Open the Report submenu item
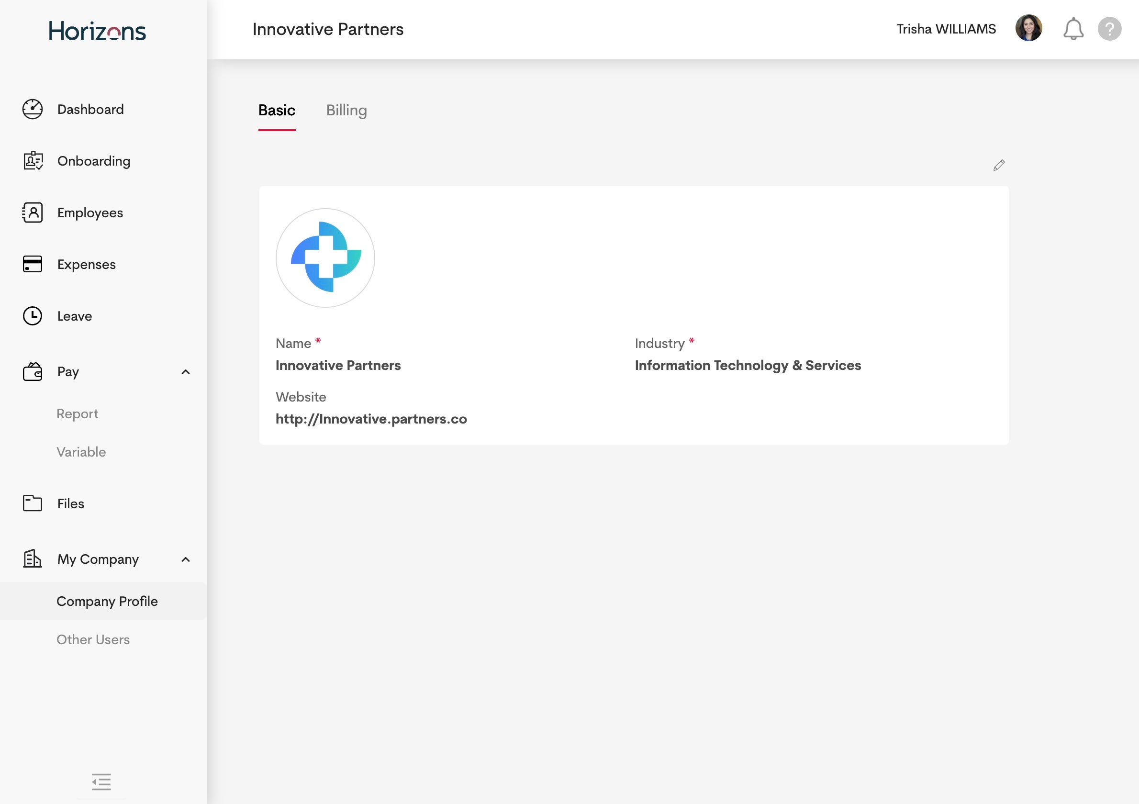 click(78, 413)
